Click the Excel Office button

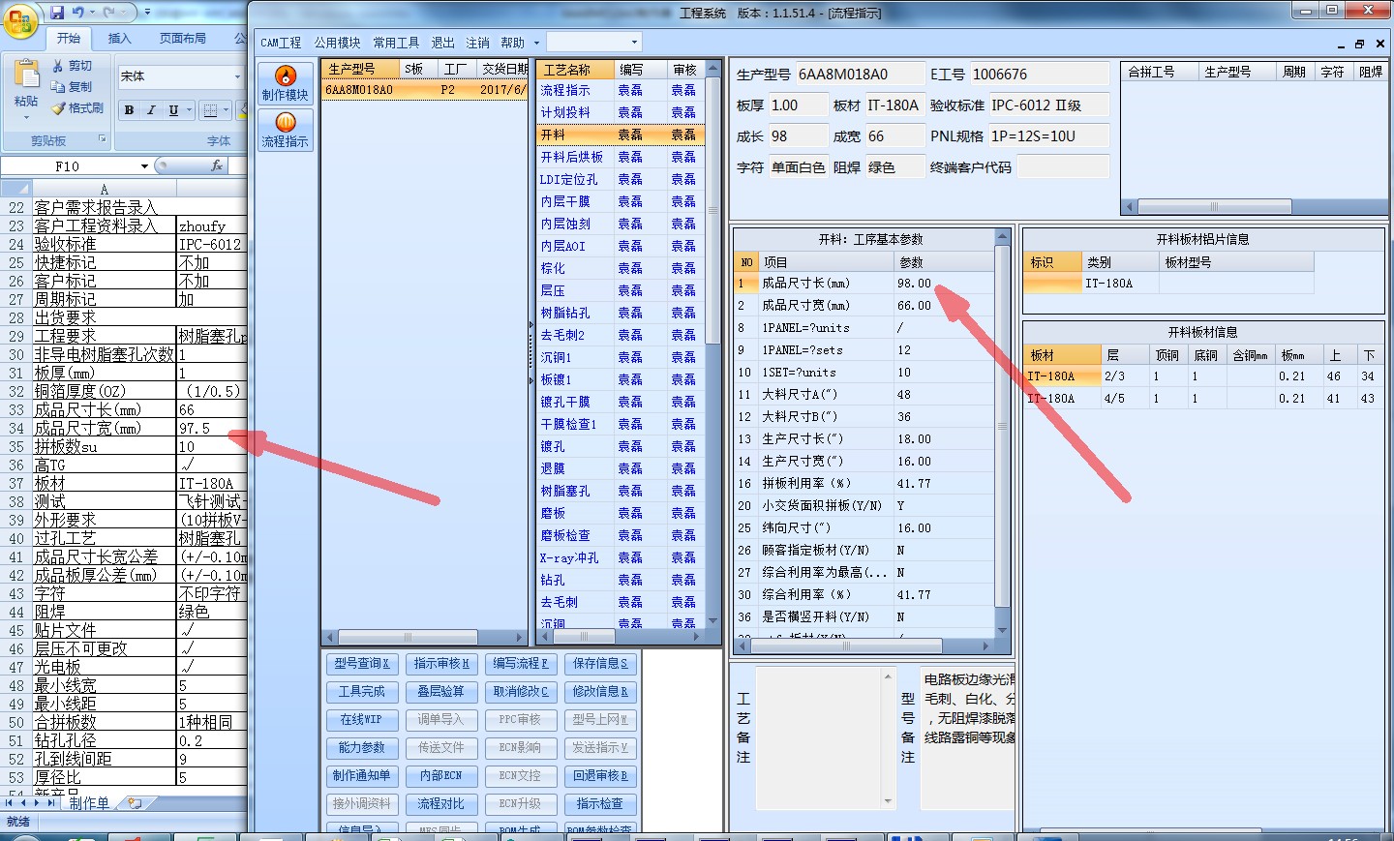coord(19,20)
